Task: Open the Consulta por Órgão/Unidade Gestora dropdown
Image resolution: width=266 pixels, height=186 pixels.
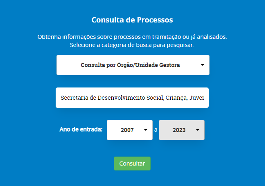Action: coord(133,65)
